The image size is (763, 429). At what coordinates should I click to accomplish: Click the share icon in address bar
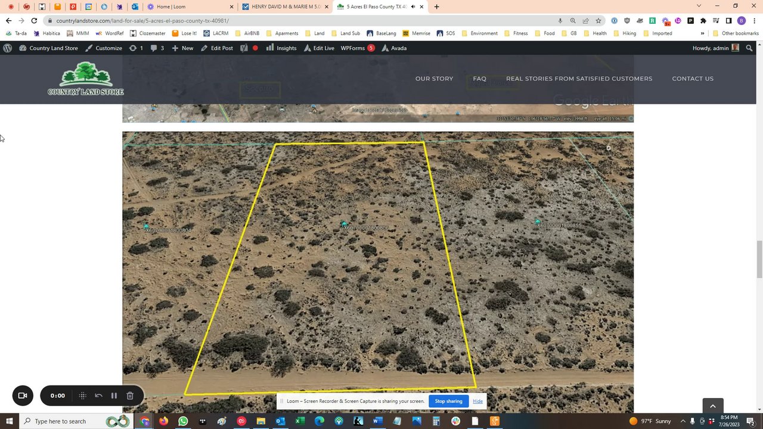coord(585,20)
